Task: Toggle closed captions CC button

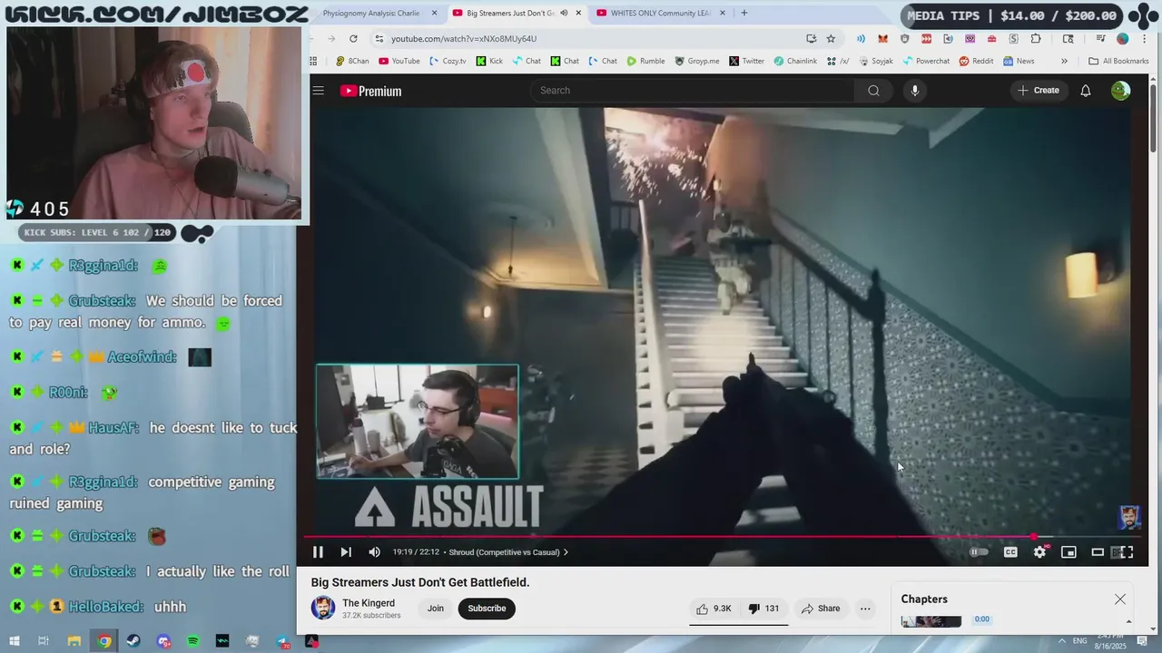Action: (1010, 552)
